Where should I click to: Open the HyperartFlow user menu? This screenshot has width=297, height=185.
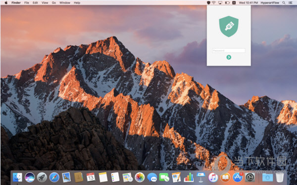(x=270, y=2)
